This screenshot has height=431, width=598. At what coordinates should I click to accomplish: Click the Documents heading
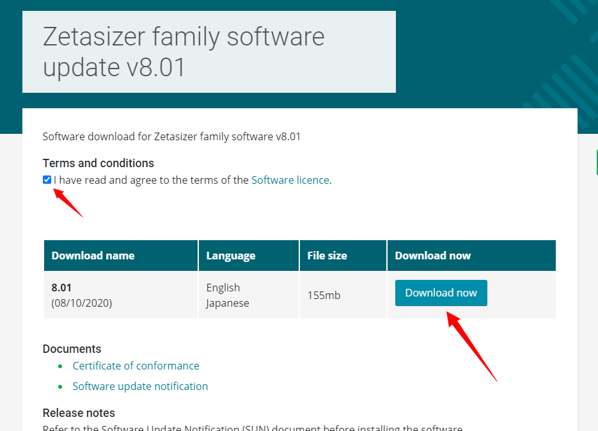[x=72, y=349]
